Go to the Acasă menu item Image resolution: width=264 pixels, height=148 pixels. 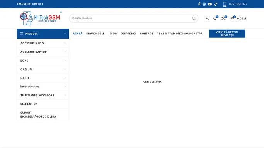(x=77, y=34)
